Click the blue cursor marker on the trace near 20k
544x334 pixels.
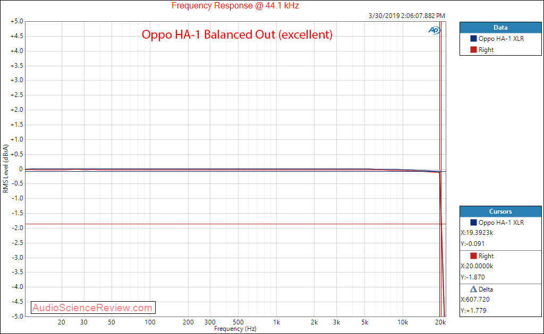[439, 172]
